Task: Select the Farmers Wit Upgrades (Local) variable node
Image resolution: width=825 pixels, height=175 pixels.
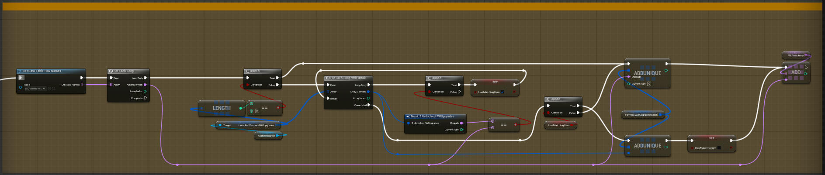Action: [x=641, y=115]
